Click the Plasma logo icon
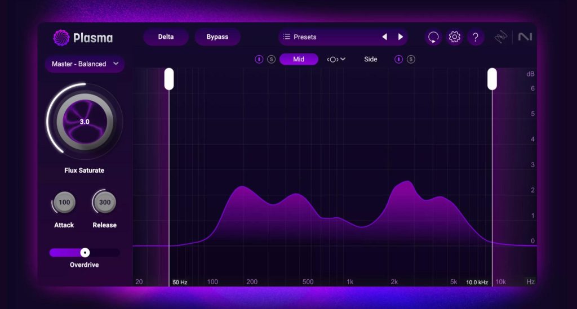The height and width of the screenshot is (309, 577). click(61, 38)
